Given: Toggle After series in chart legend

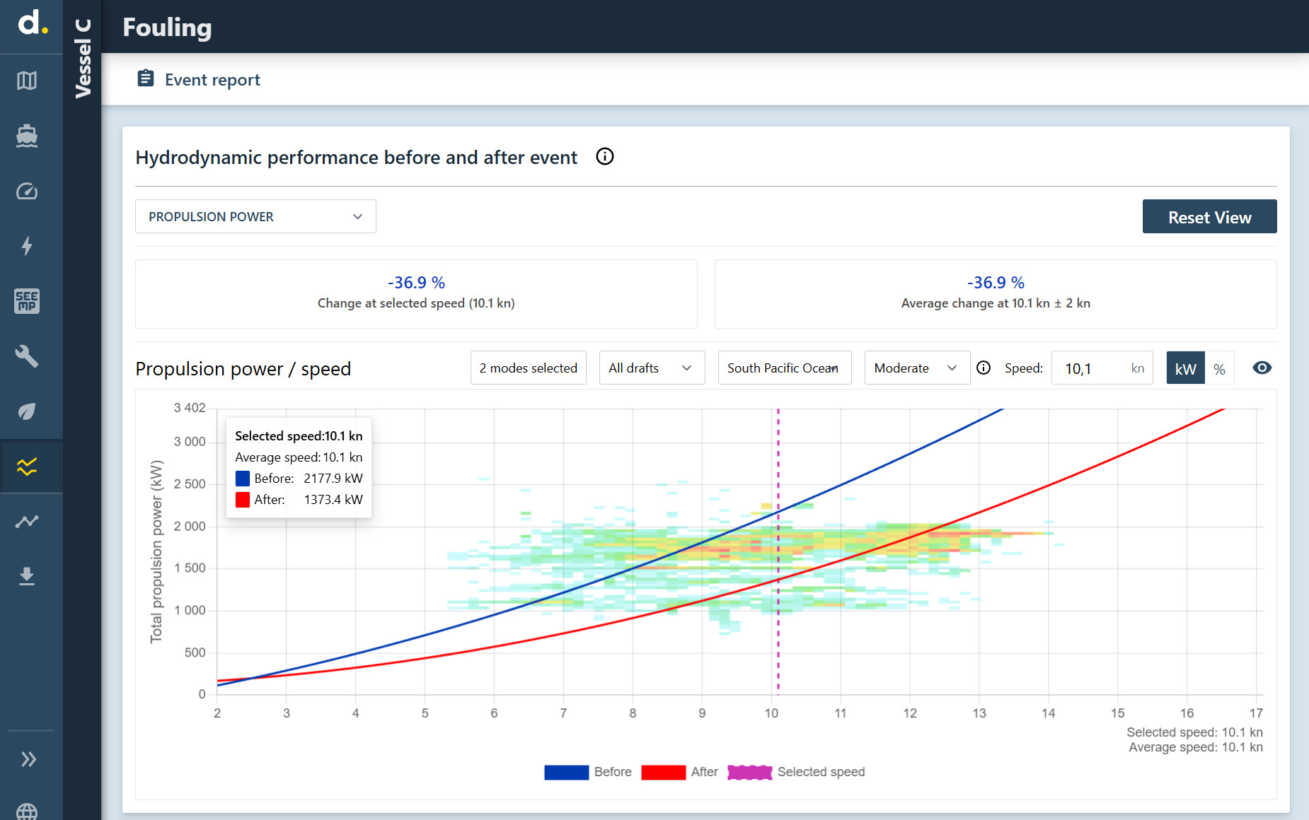Looking at the screenshot, I should click(x=679, y=772).
